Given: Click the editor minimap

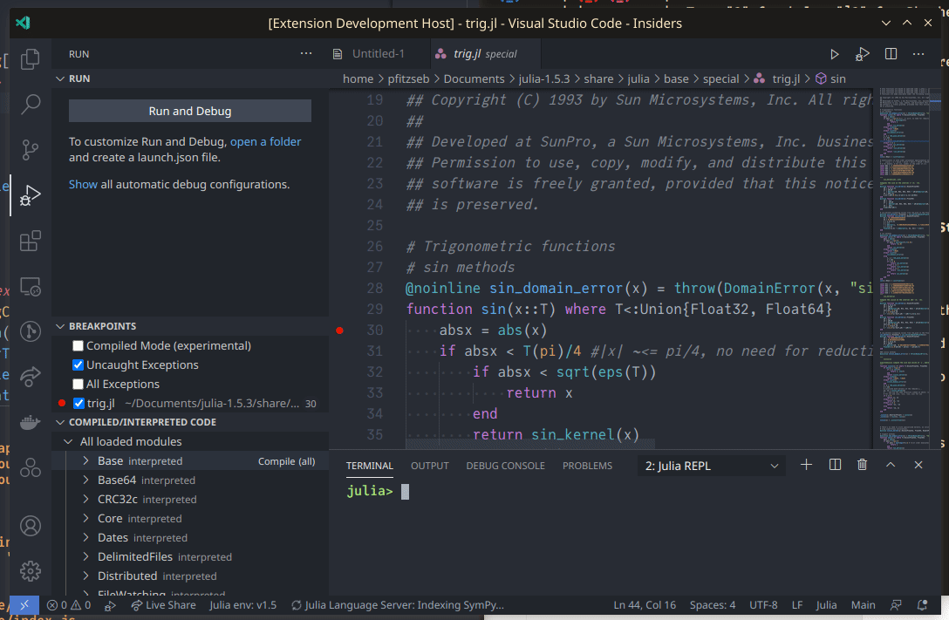Looking at the screenshot, I should click(905, 269).
